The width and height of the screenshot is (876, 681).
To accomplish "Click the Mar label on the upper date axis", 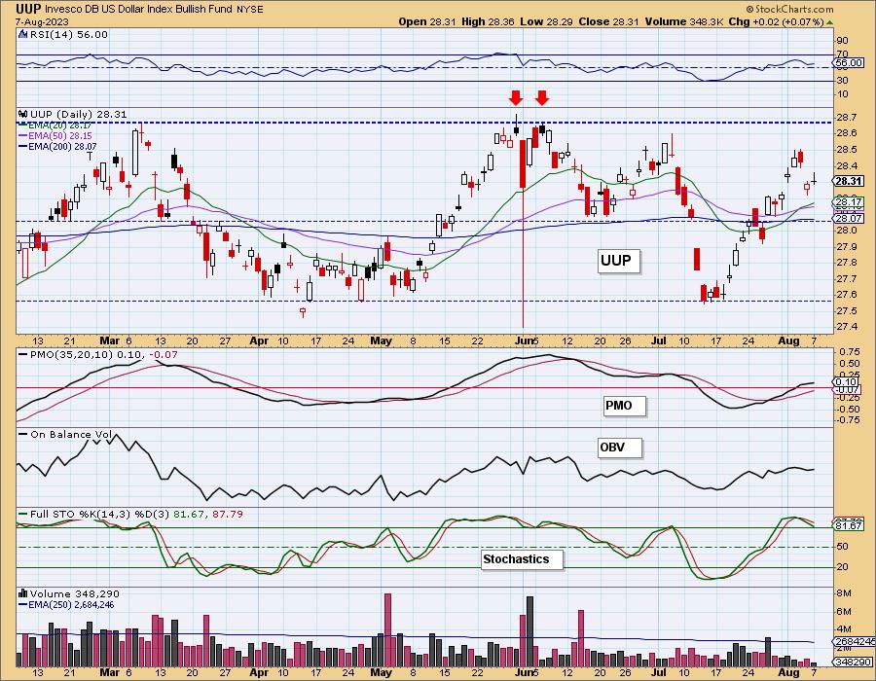I will tap(109, 340).
